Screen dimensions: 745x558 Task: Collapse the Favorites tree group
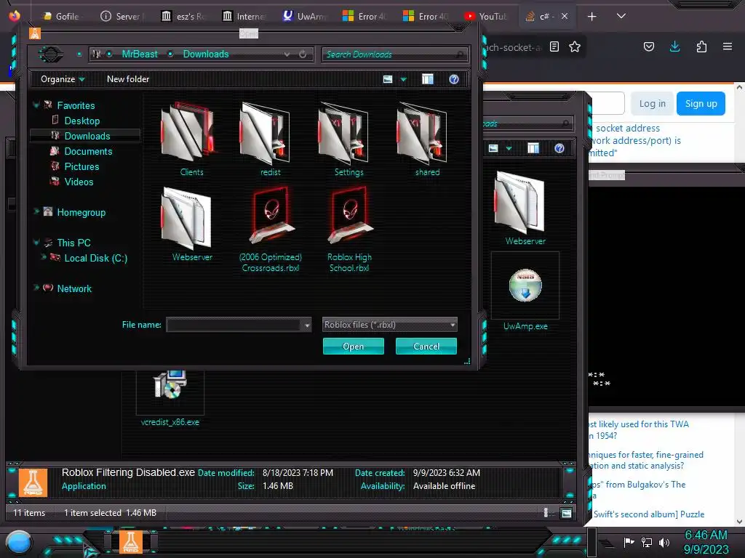point(36,105)
